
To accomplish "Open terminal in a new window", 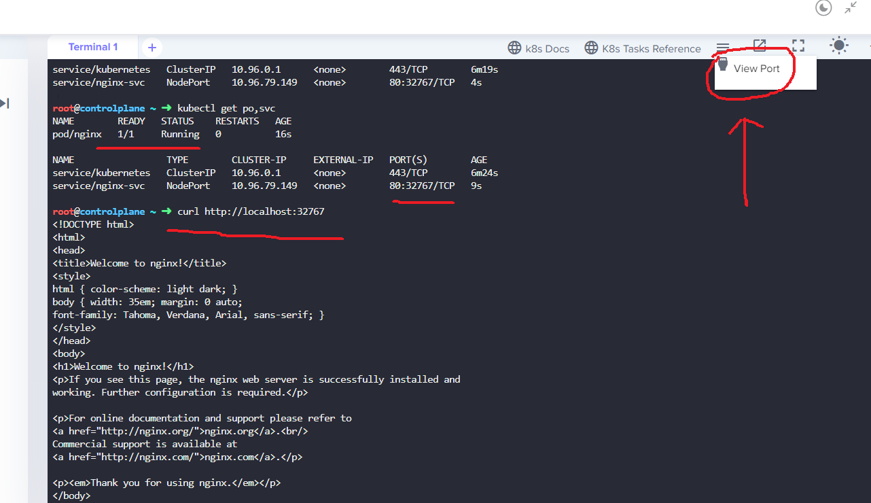I will (x=760, y=46).
